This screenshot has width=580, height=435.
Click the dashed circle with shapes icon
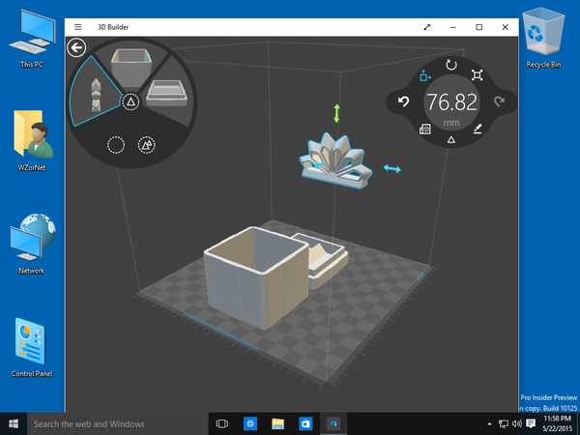147,145
